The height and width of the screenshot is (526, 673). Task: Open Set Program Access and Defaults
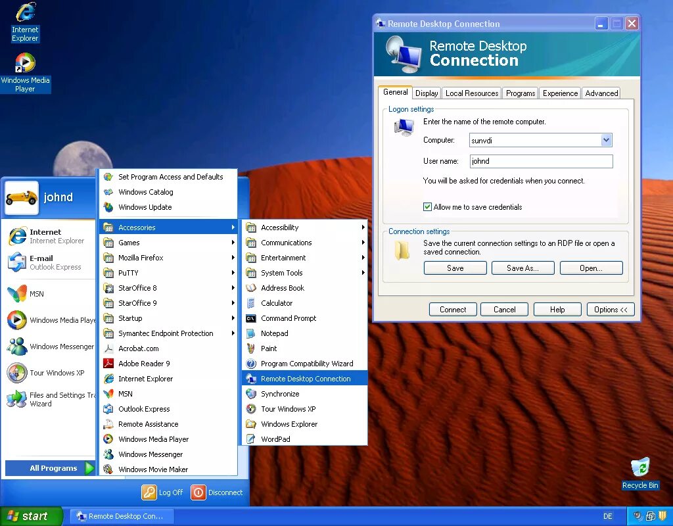[169, 177]
